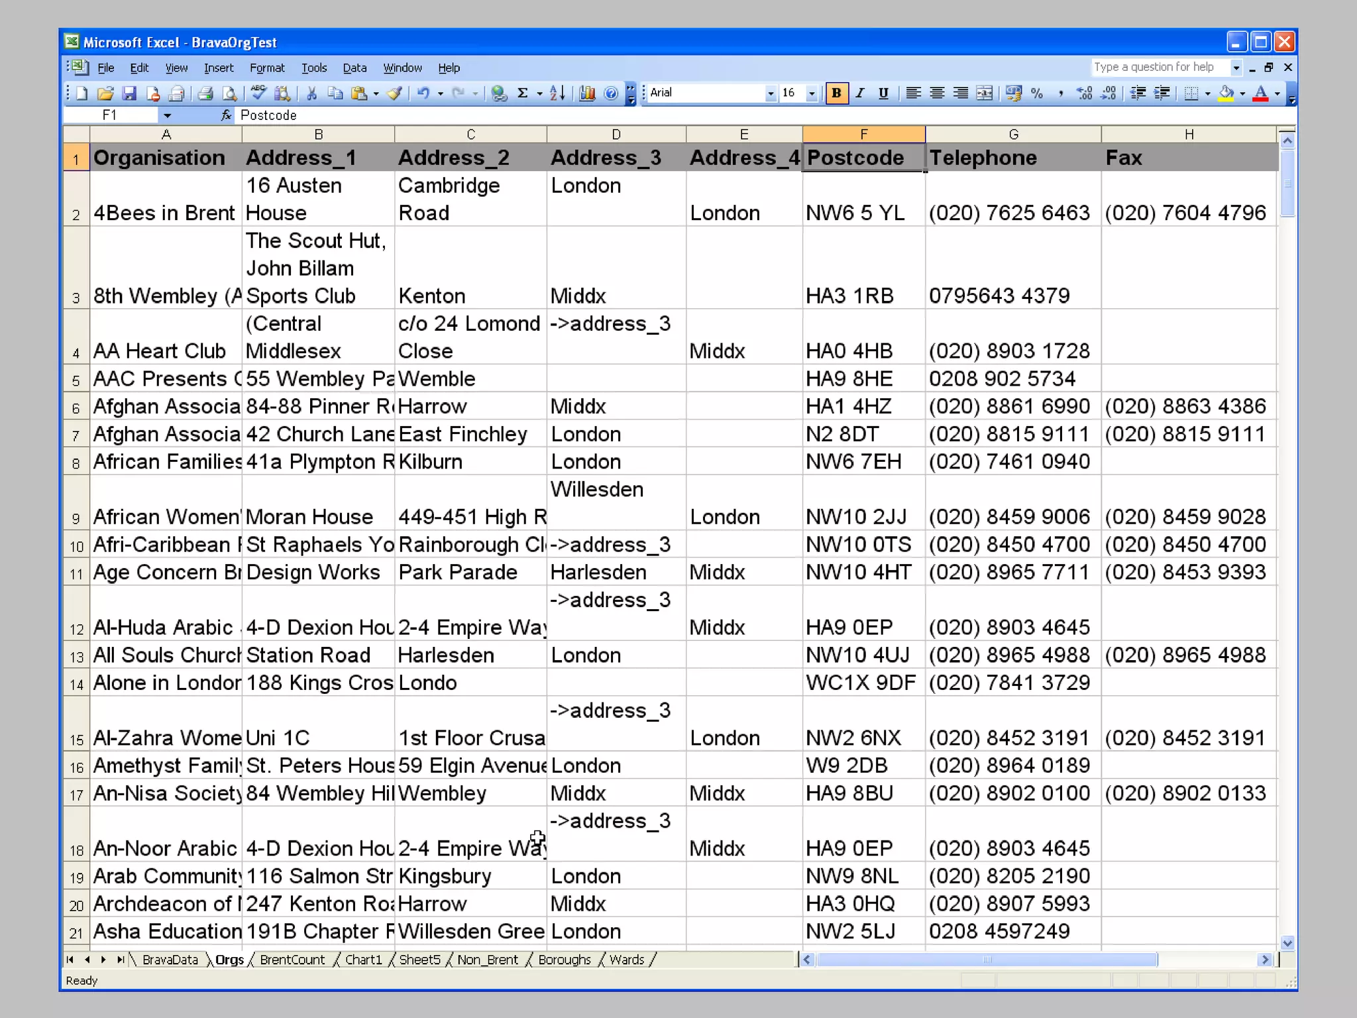Expand the font size 16 dropdown
The height and width of the screenshot is (1018, 1357).
[x=812, y=93]
